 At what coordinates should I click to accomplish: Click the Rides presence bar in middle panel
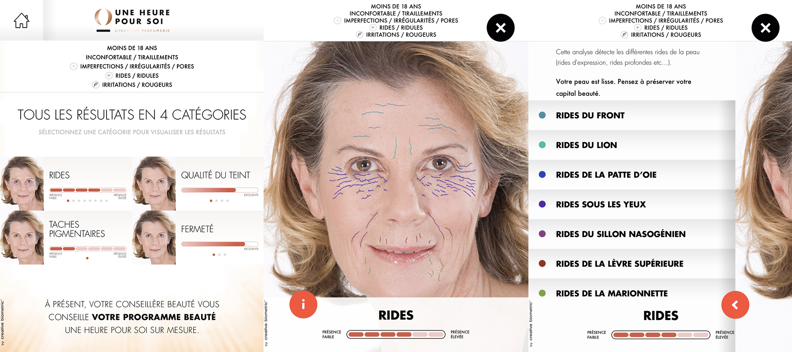(x=396, y=334)
